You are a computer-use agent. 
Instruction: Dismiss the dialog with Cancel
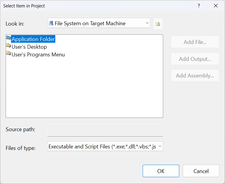[201, 171]
